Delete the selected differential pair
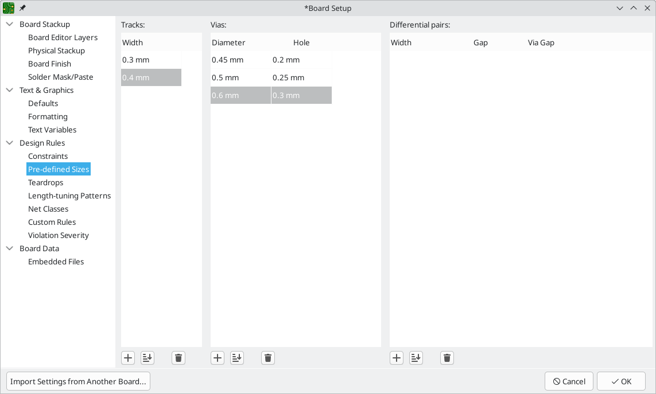Viewport: 656px width, 394px height. (447, 358)
